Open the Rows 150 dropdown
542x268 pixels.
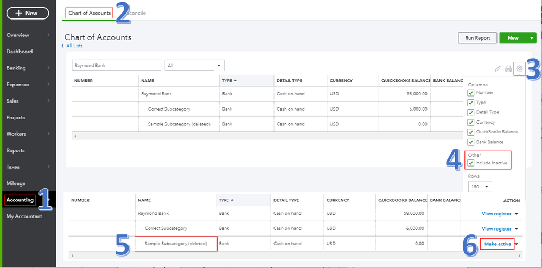coord(479,187)
